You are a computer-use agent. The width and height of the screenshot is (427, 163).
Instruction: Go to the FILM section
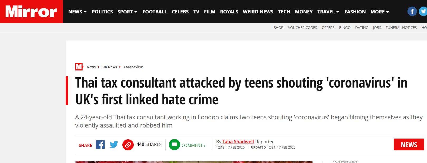(210, 12)
